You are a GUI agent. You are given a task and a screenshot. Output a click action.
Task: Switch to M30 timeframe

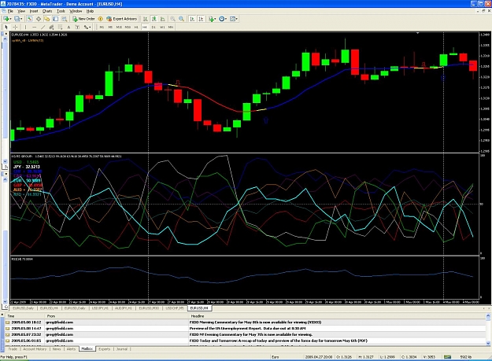point(128,28)
